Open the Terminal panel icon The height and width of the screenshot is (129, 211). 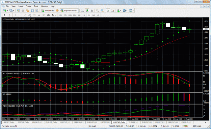(x=32, y=10)
